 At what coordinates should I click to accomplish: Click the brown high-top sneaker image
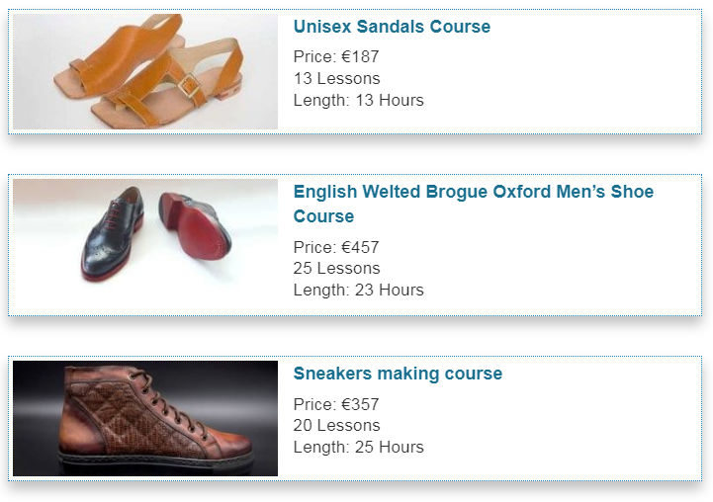tap(145, 419)
